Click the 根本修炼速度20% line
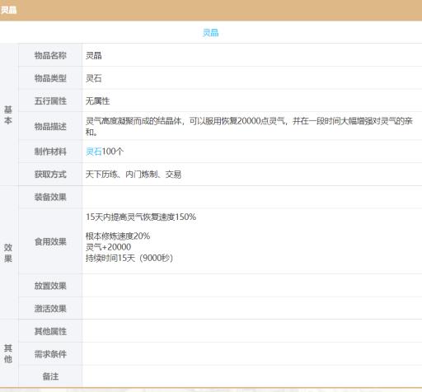The width and height of the screenshot is (422, 392). pos(118,236)
